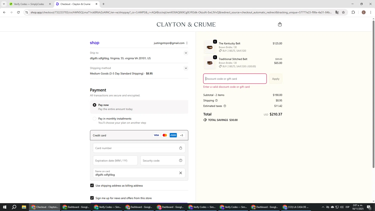Image resolution: width=375 pixels, height=211 pixels.
Task: Go back to the previous page
Action: pos(4,12)
